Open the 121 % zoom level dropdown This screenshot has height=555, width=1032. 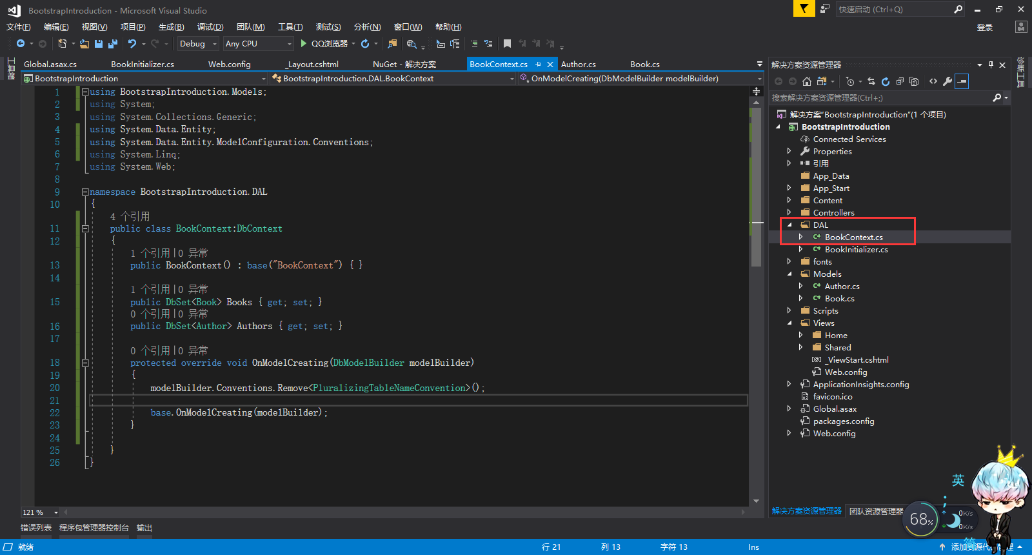coord(56,512)
